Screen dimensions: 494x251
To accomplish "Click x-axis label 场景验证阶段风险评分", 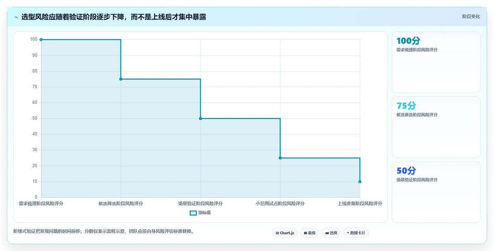I will click(x=200, y=203).
